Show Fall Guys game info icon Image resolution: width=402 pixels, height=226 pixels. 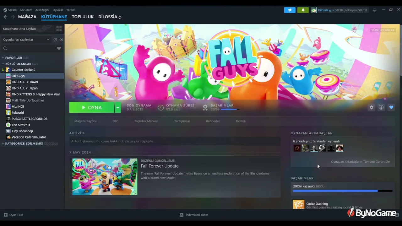tap(381, 107)
